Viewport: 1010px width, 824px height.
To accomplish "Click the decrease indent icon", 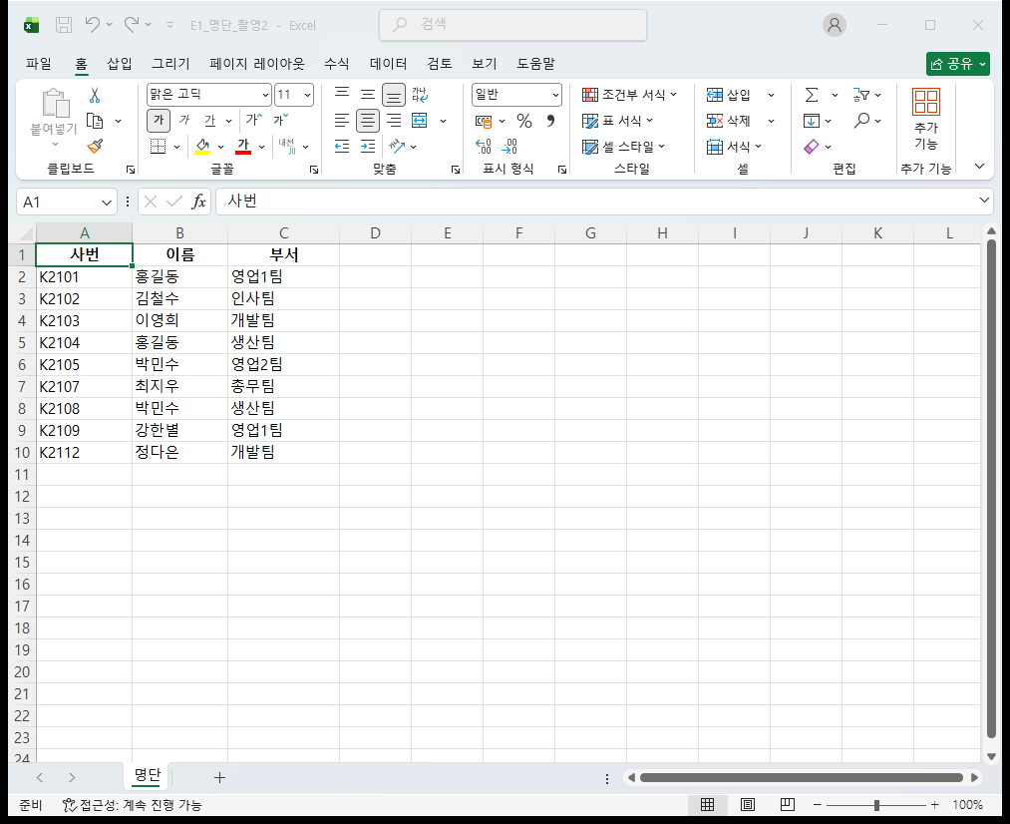I will [342, 147].
